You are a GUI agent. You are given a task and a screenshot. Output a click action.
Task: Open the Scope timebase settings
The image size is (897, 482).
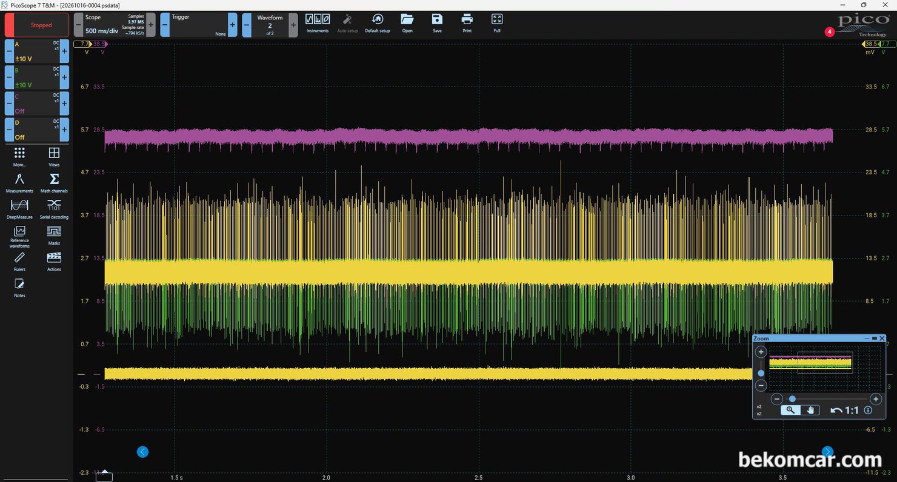tap(115, 25)
